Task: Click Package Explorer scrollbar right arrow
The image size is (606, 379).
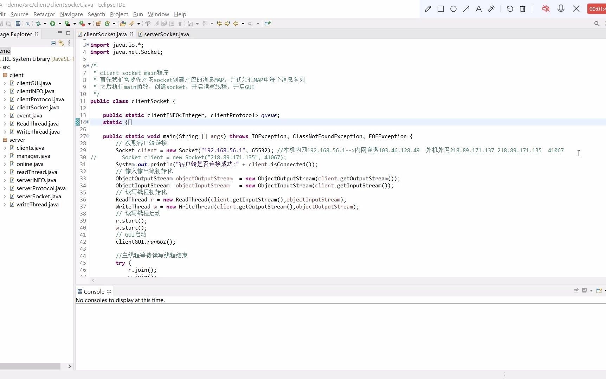Action: coord(70,366)
